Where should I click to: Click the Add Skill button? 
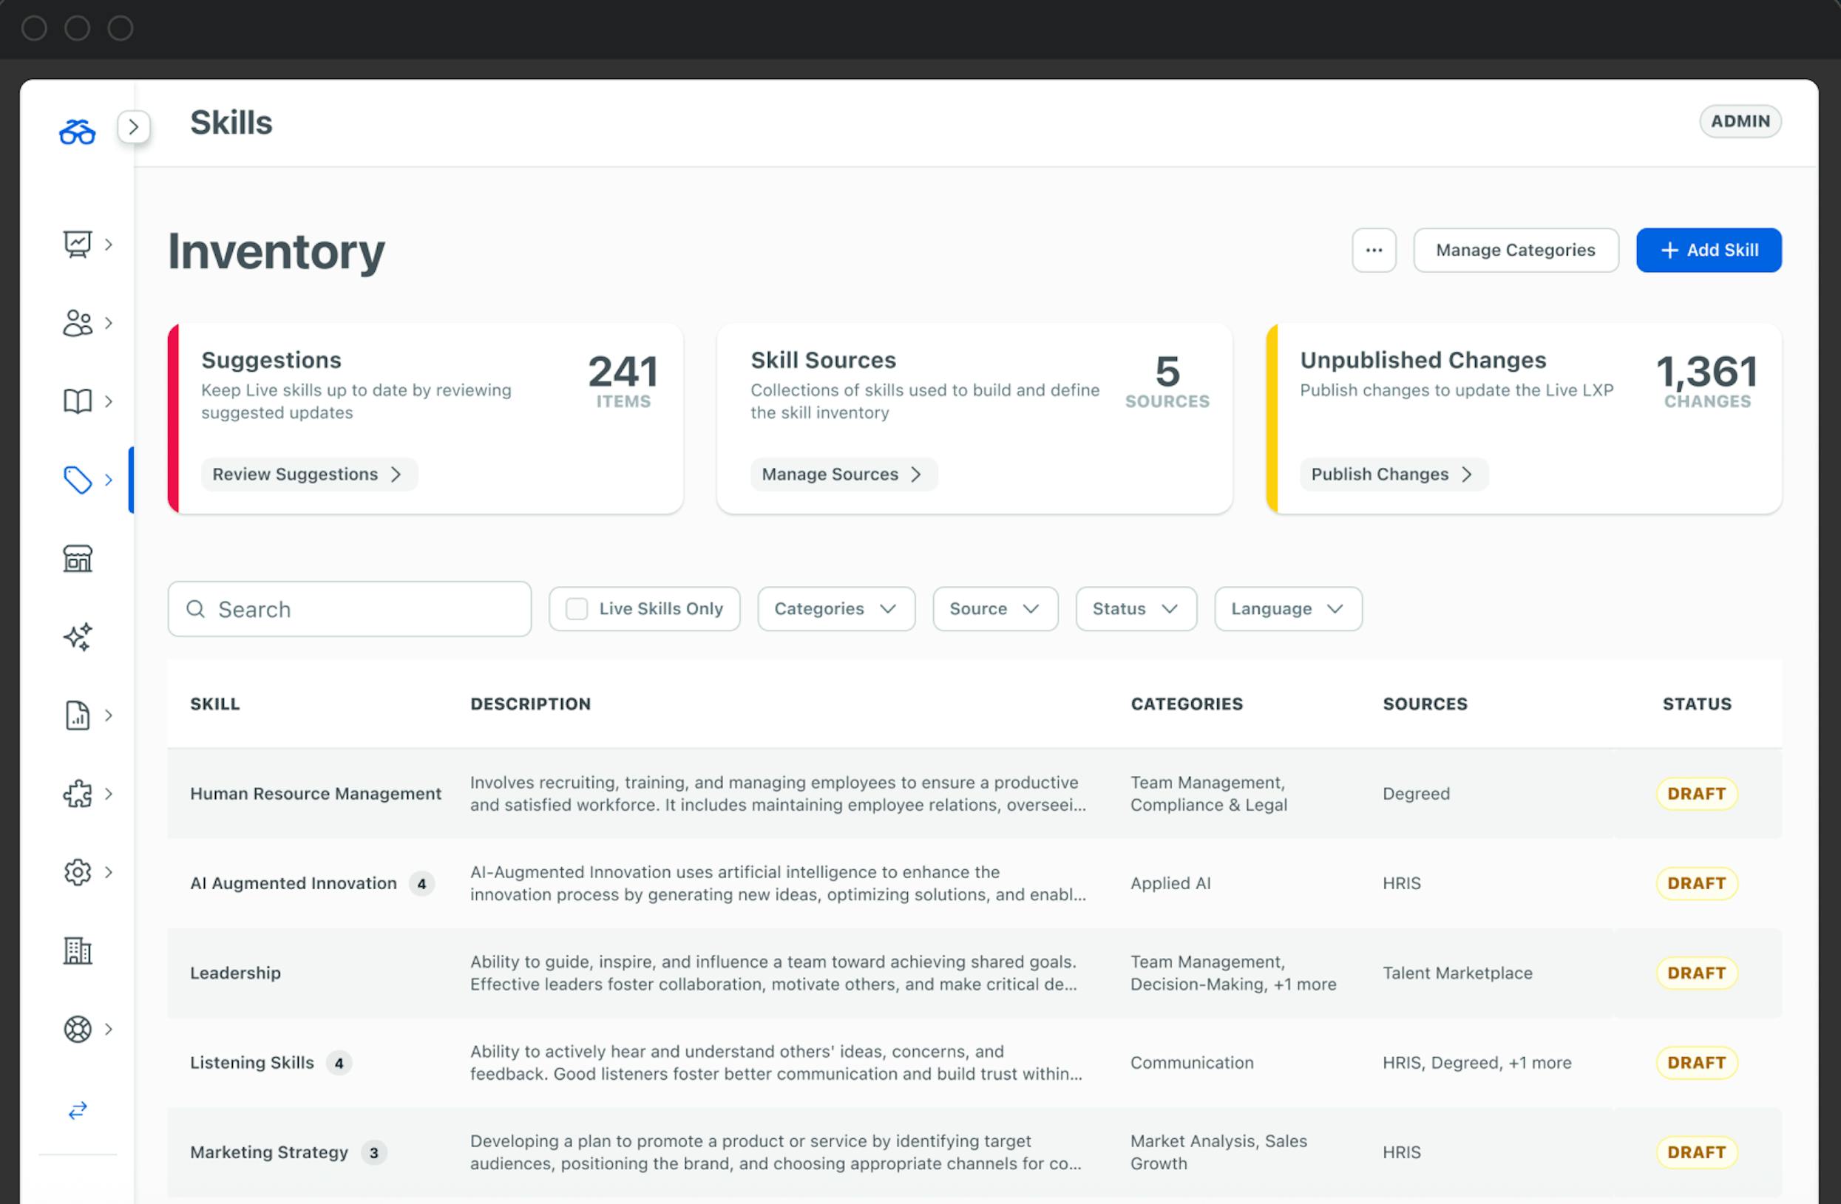tap(1708, 251)
